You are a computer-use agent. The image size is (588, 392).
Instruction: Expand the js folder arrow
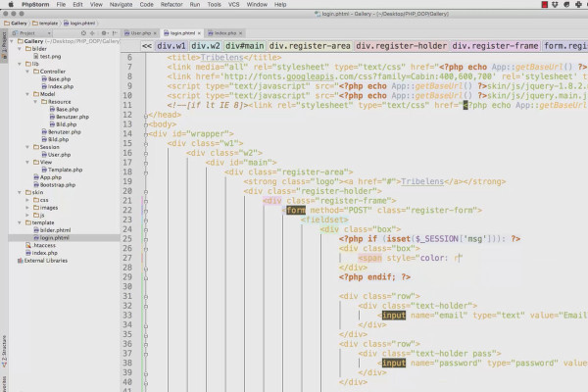point(27,215)
